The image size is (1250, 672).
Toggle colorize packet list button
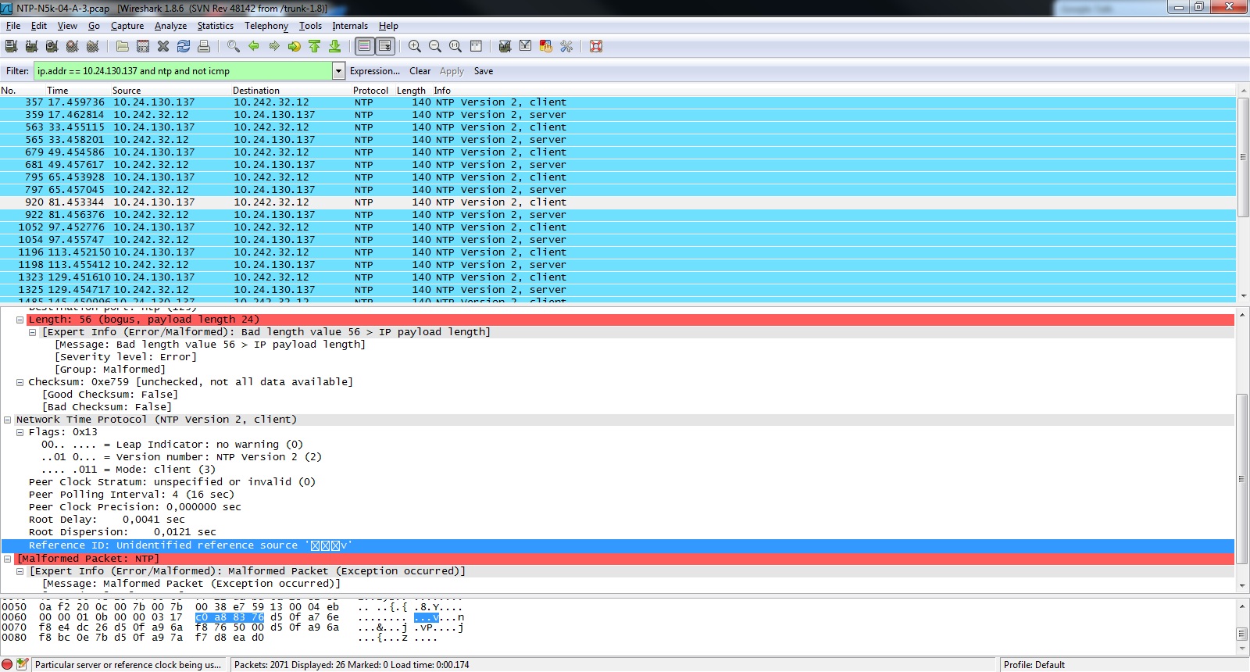(365, 46)
